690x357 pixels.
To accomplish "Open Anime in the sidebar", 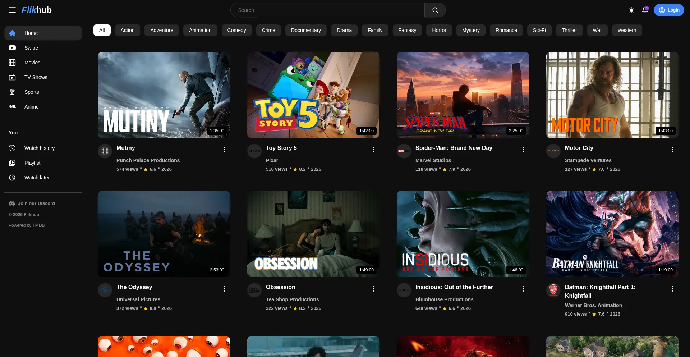I will tap(43, 107).
